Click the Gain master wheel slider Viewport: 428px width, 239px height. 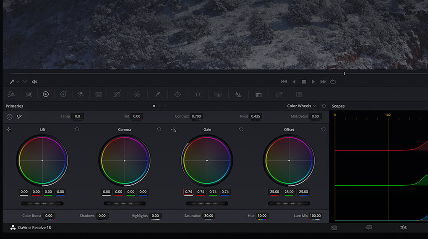coord(207,203)
